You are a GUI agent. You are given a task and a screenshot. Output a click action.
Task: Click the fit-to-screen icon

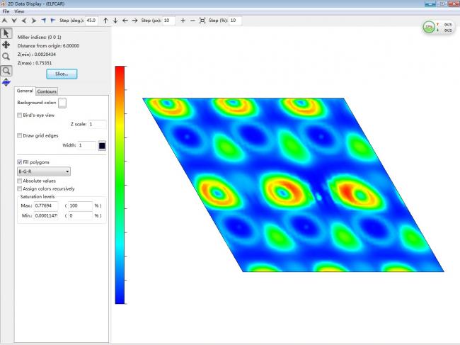202,21
